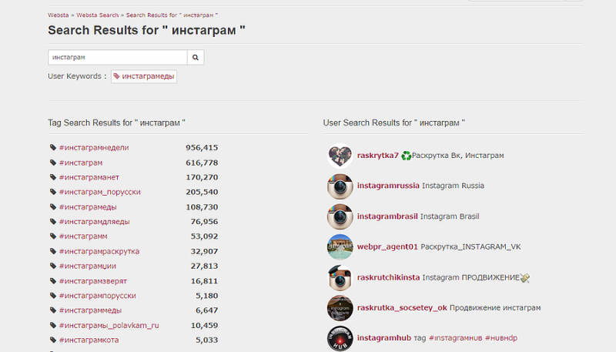Open the #инстаграмраскрутка tag
The width and height of the screenshot is (616, 352).
pos(99,251)
